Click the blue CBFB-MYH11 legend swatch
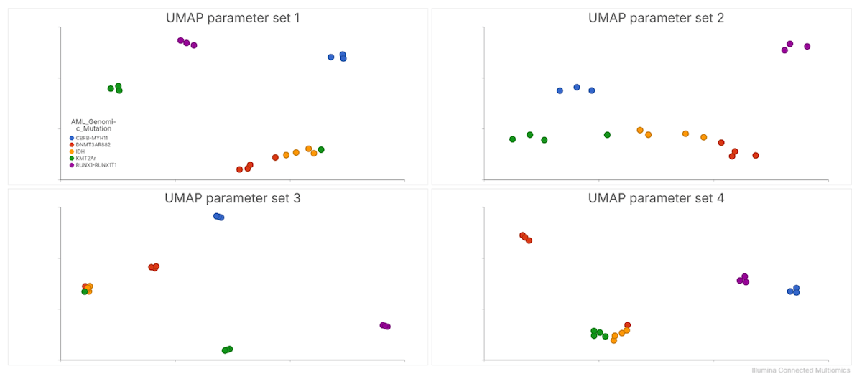This screenshot has width=862, height=379. (72, 138)
